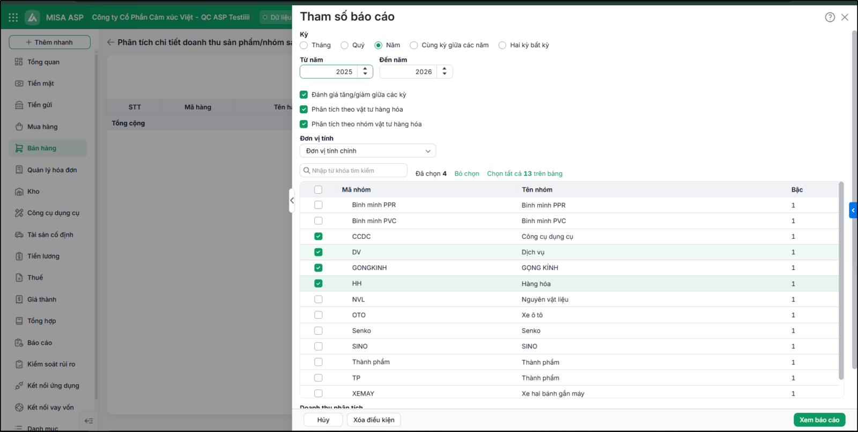The image size is (858, 432).
Task: Open help for report parameters
Action: (830, 17)
